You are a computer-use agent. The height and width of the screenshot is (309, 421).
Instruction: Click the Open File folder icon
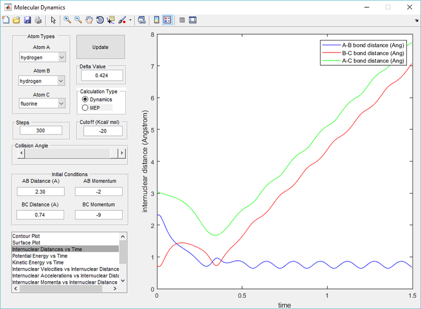point(16,20)
